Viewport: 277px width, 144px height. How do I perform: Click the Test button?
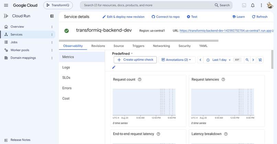tap(192, 17)
